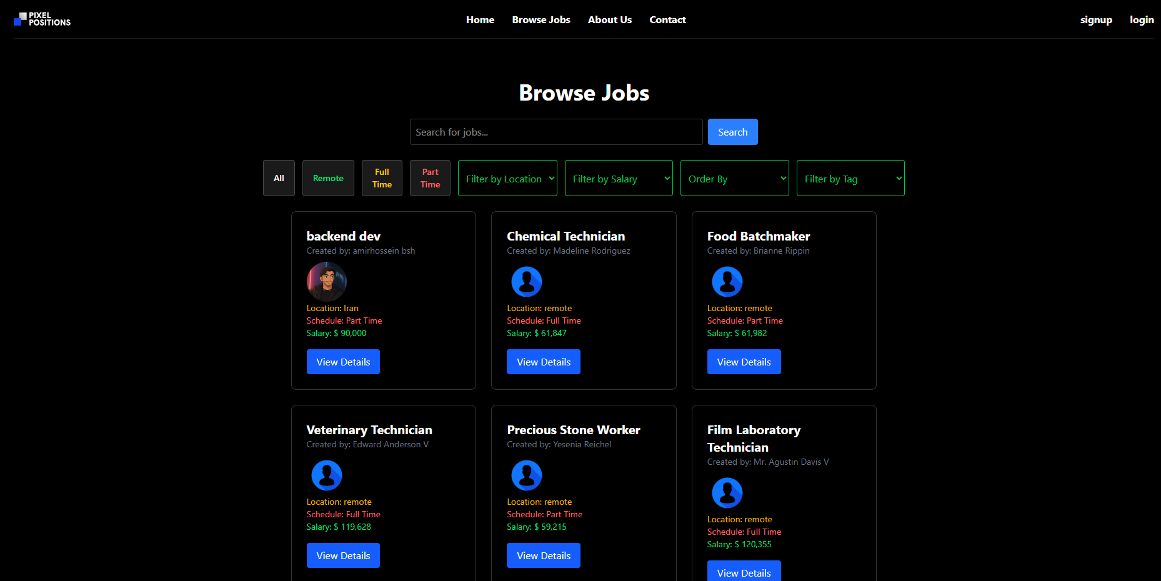The image size is (1161, 581).
Task: Click the Food Batchmaker user avatar icon
Action: pos(727,282)
